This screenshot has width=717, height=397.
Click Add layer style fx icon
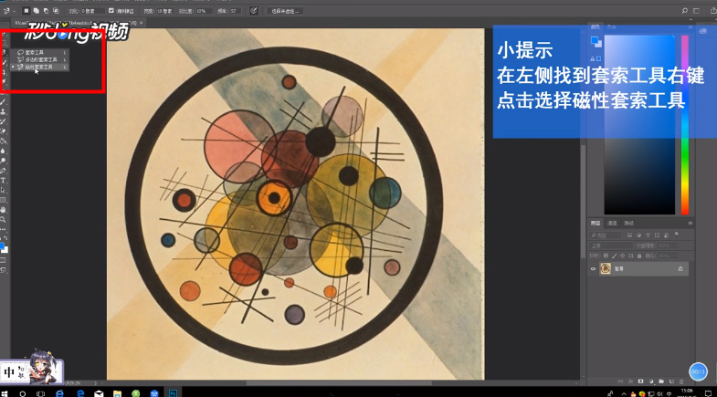click(630, 381)
